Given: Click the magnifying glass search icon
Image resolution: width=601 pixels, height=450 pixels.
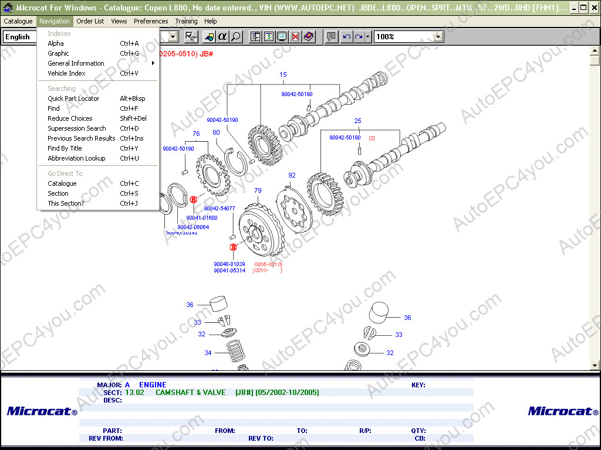Looking at the screenshot, I should pos(236,37).
